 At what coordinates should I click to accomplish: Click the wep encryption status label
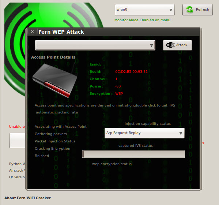[x=112, y=164]
